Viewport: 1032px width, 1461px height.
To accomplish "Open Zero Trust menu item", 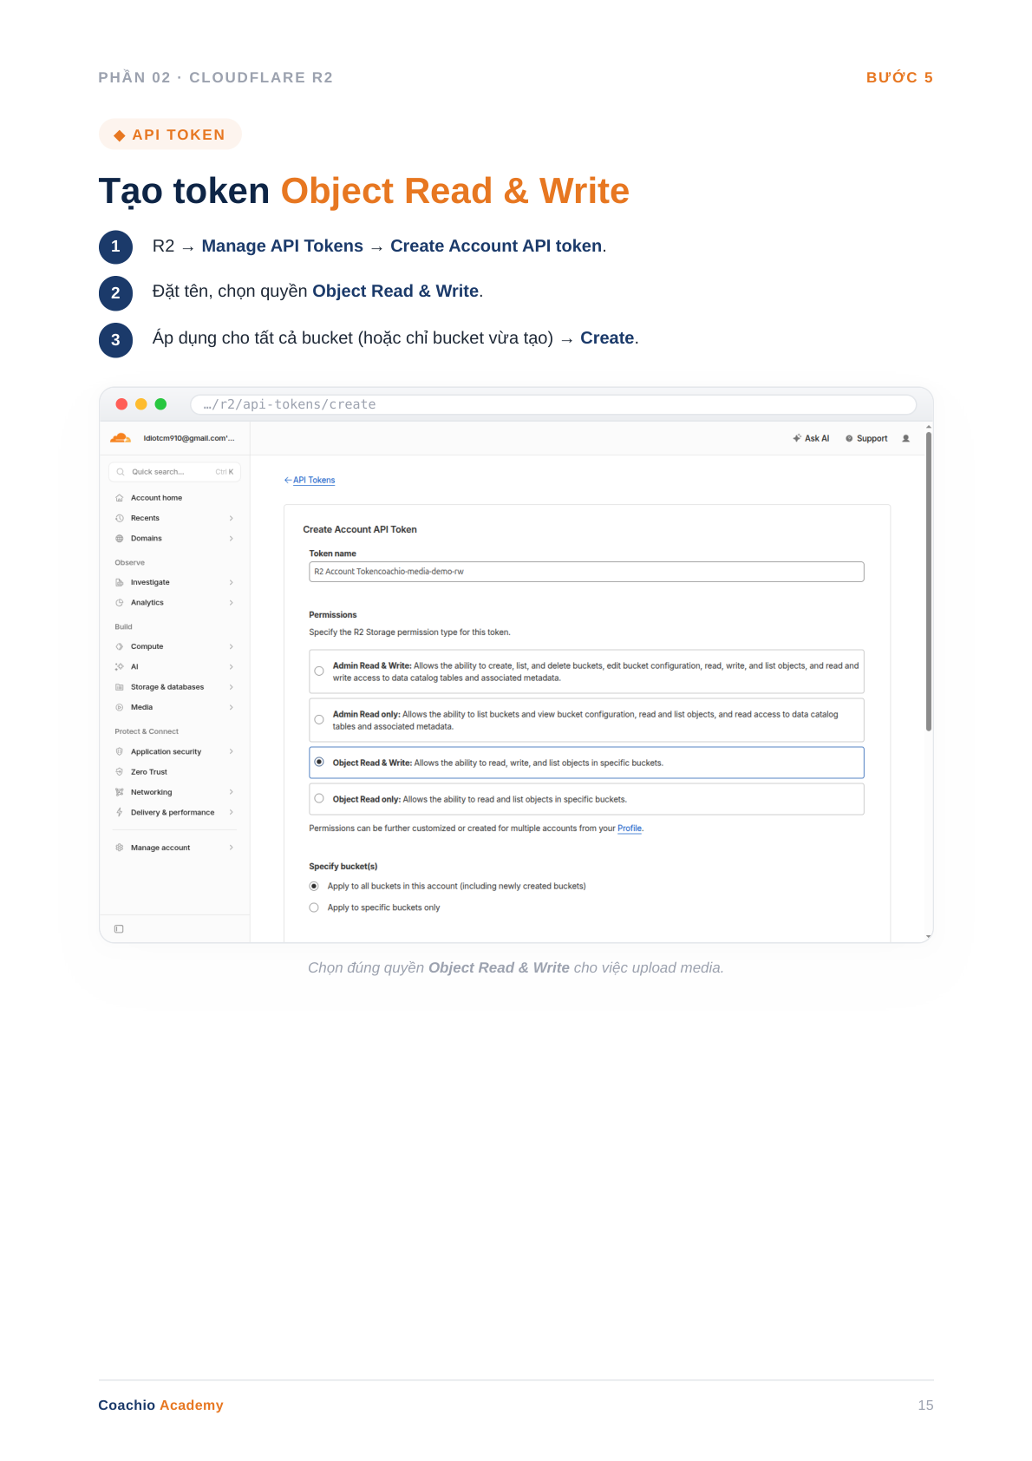I will point(149,772).
